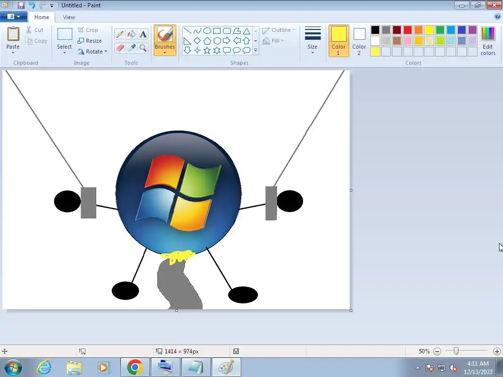Choose the Down arrow shape
The image size is (503, 377).
point(187,51)
